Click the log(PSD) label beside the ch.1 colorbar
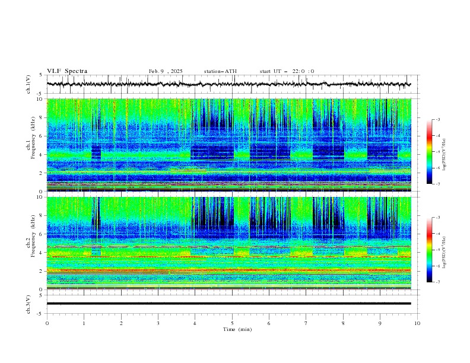The width and height of the screenshot is (470, 363). 444,155
